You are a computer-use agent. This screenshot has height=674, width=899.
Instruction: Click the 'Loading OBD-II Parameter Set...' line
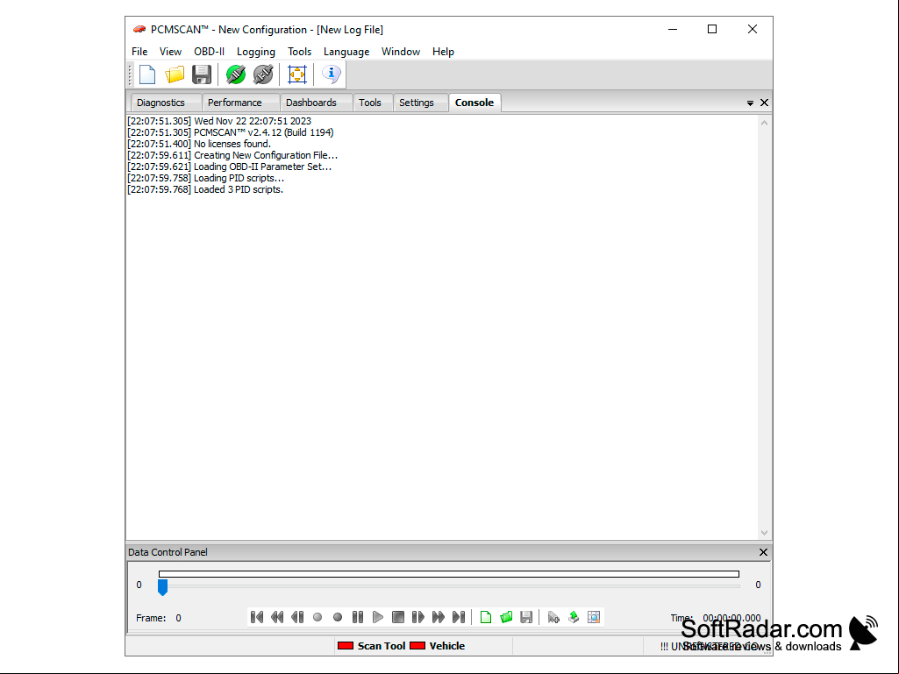(229, 167)
